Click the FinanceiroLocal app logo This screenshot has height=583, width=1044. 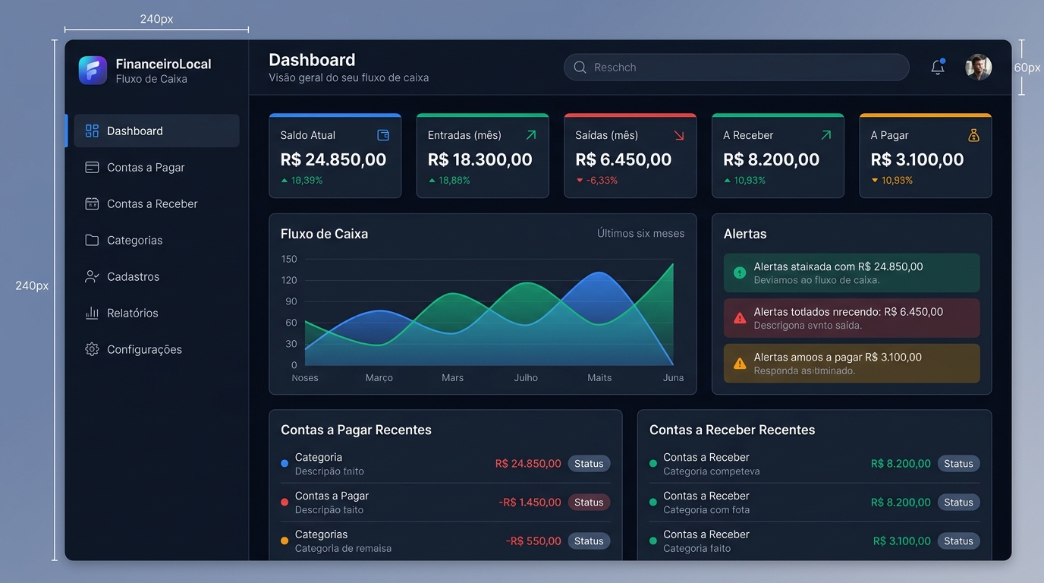click(x=93, y=71)
